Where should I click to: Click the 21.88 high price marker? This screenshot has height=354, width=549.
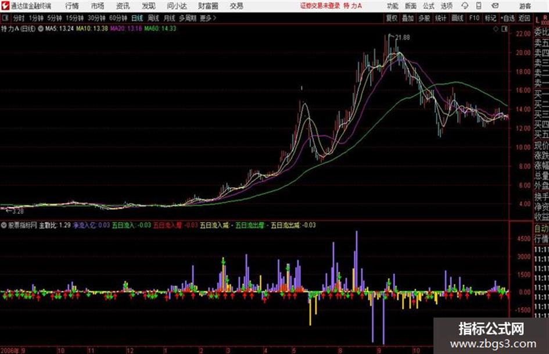click(x=403, y=38)
